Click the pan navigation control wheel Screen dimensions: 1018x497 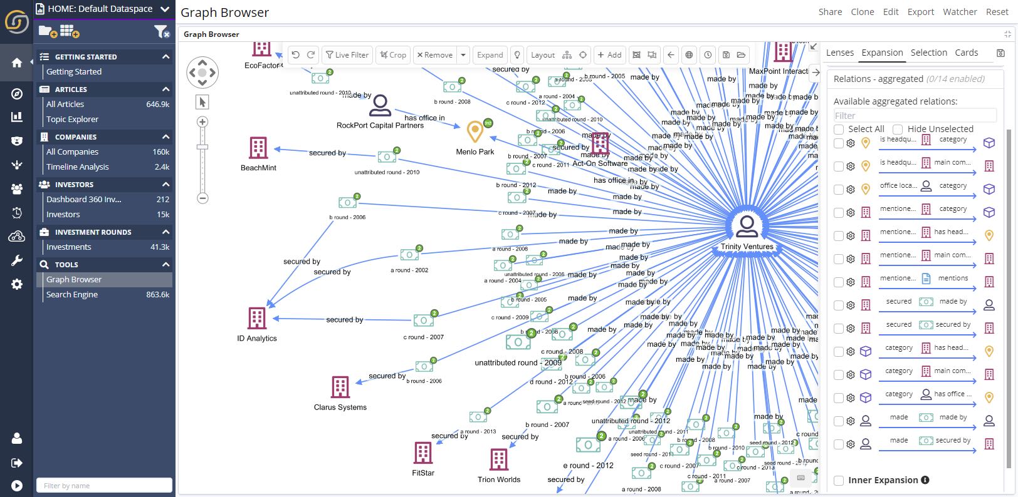pos(202,73)
